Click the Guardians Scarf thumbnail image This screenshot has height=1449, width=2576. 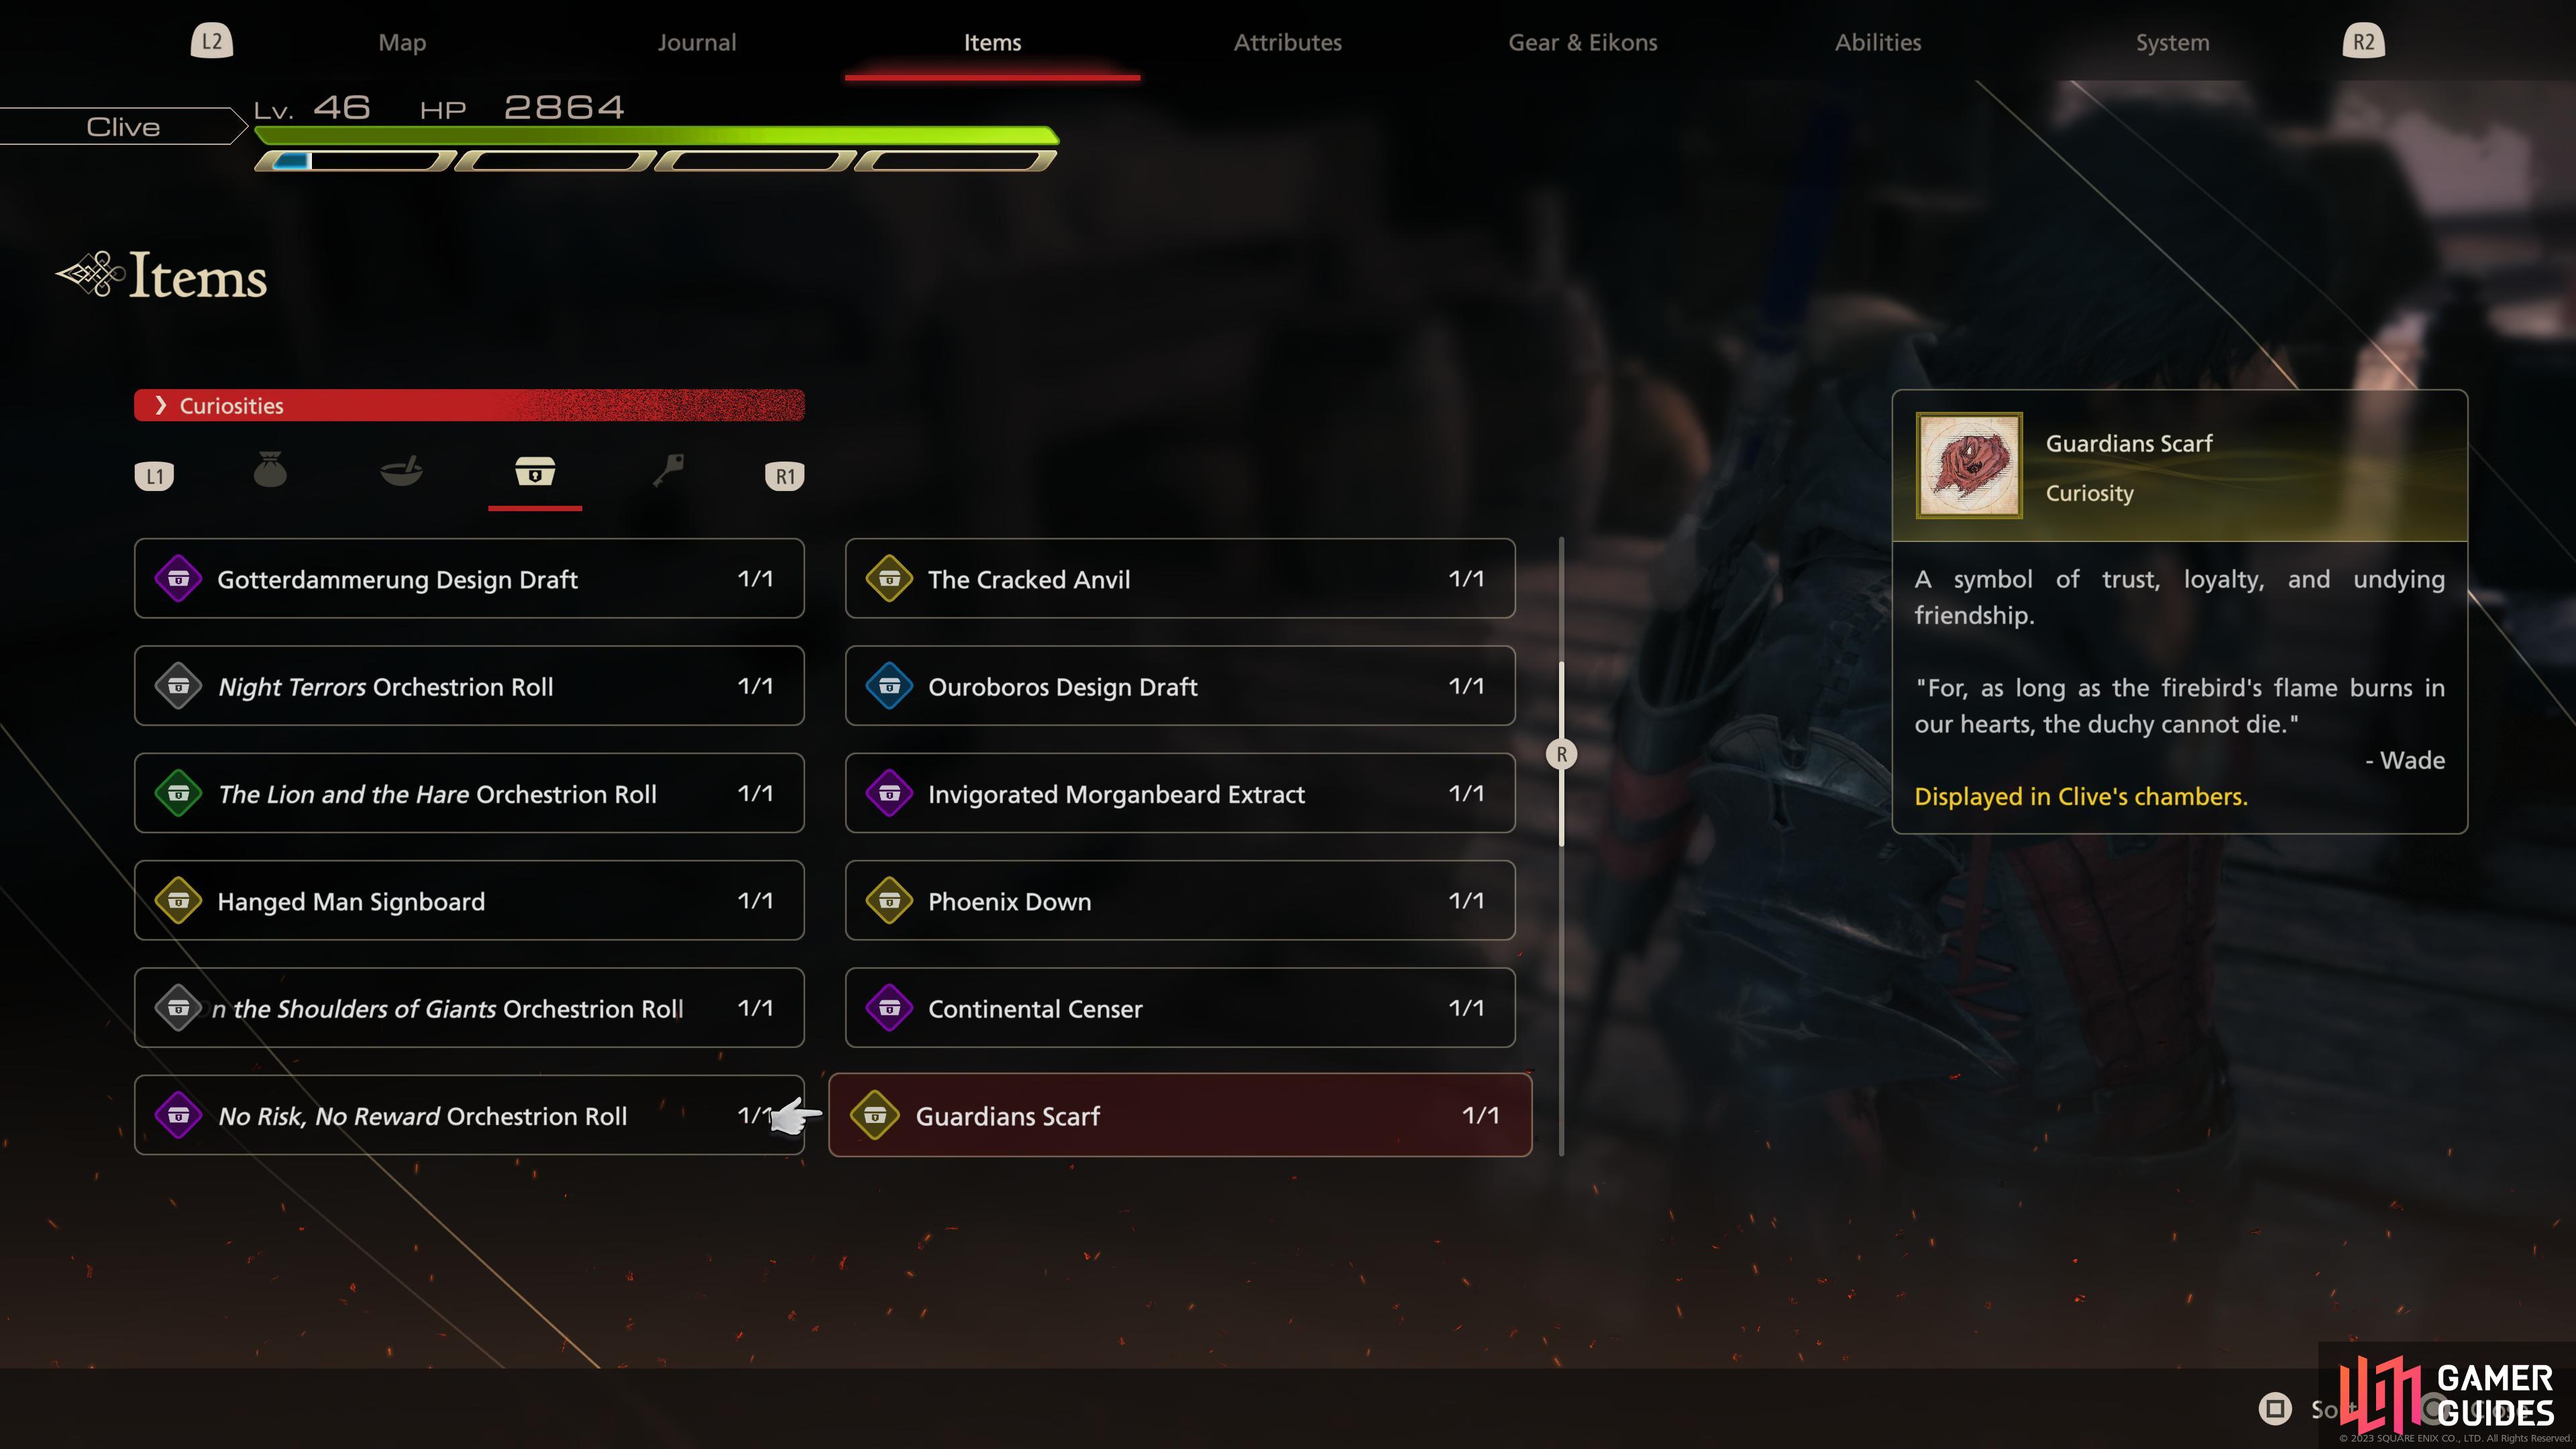[1969, 466]
